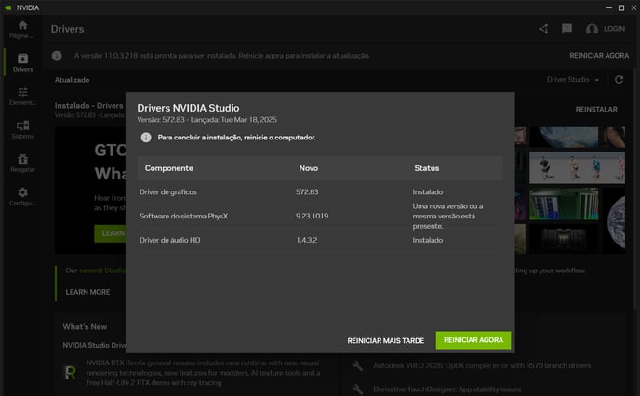
Task: Click the Novo column header
Action: click(309, 168)
